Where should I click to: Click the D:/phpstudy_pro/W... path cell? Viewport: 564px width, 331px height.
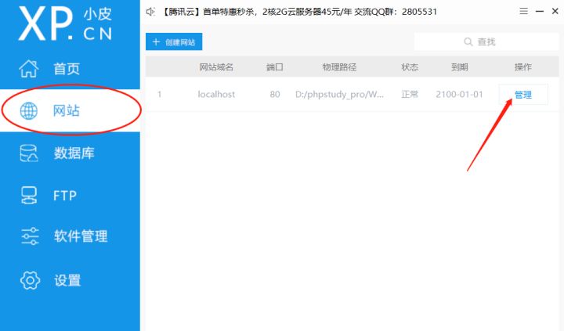[x=339, y=95]
